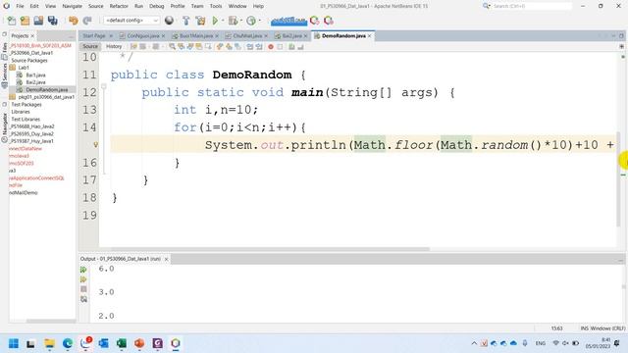
Task: Open the Debug menu
Action: (157, 6)
